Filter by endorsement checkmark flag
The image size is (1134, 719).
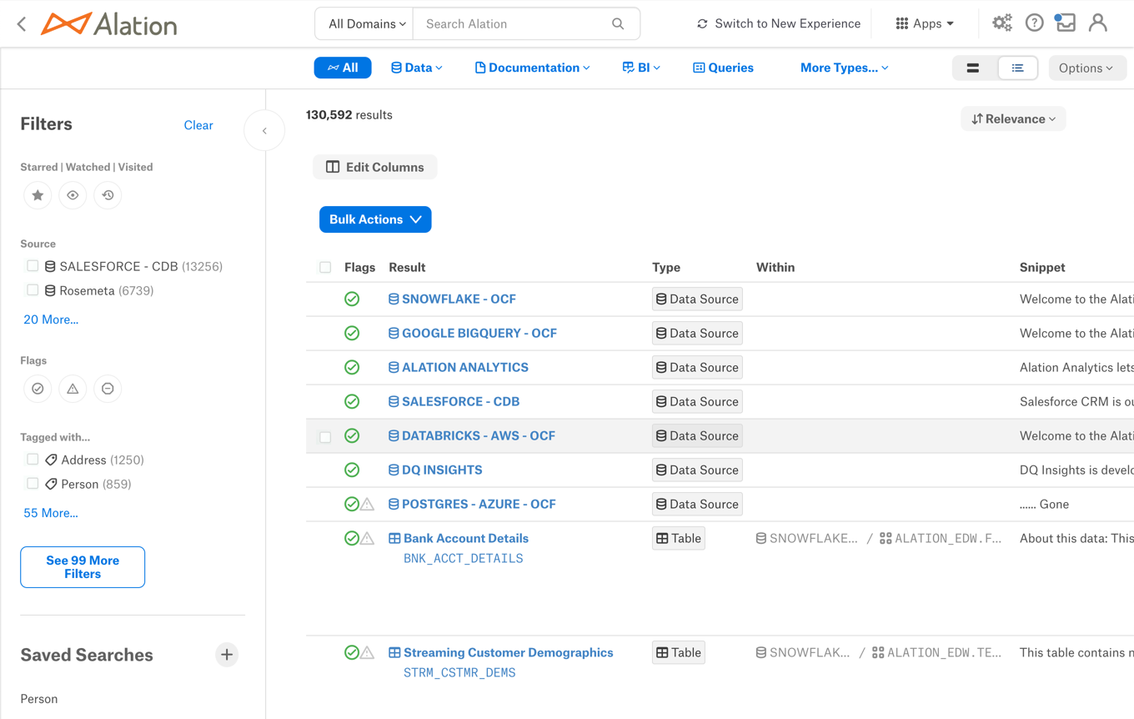38,389
